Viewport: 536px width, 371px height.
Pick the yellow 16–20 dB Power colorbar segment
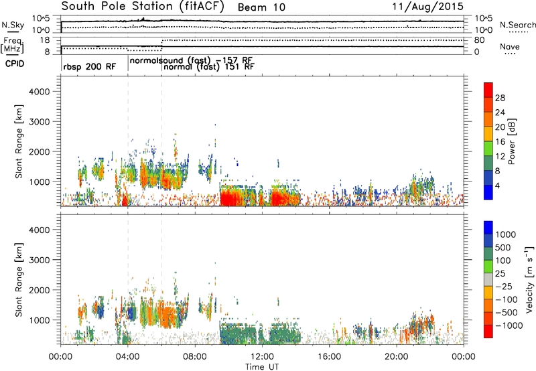488,134
